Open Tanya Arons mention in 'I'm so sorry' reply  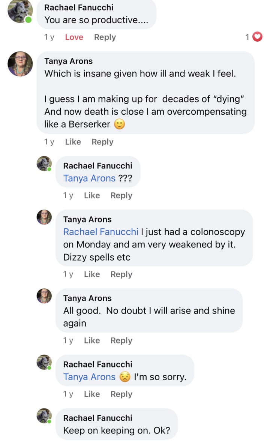(89, 377)
